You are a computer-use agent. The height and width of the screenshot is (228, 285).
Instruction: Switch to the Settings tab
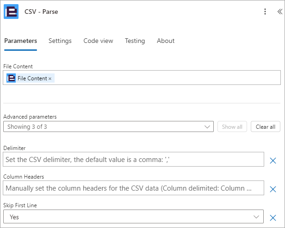pyautogui.click(x=60, y=41)
